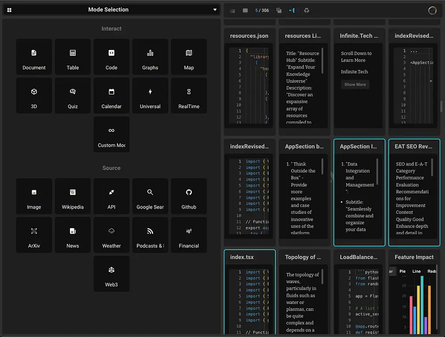445x337 pixels.
Task: Switch to Rada tab in Feature Impact
Action: [x=432, y=271]
